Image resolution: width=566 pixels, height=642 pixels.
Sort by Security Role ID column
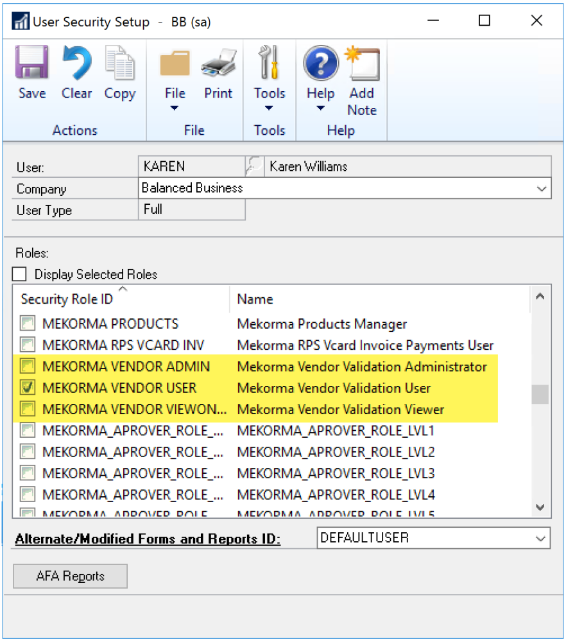(x=67, y=299)
